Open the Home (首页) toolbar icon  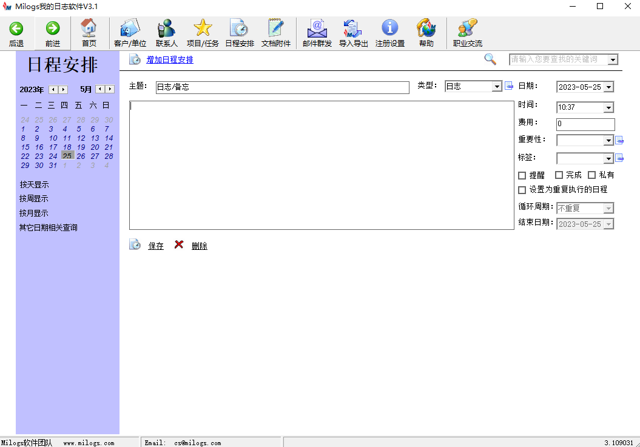89,28
